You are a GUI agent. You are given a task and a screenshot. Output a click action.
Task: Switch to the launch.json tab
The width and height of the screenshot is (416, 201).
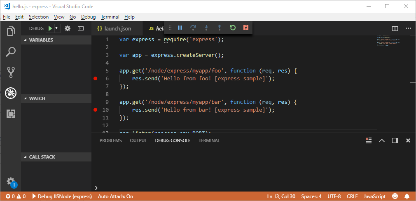click(117, 28)
